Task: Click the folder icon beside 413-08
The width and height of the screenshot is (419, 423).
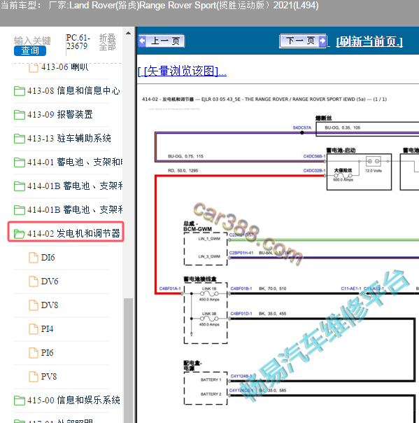Action: (20, 91)
